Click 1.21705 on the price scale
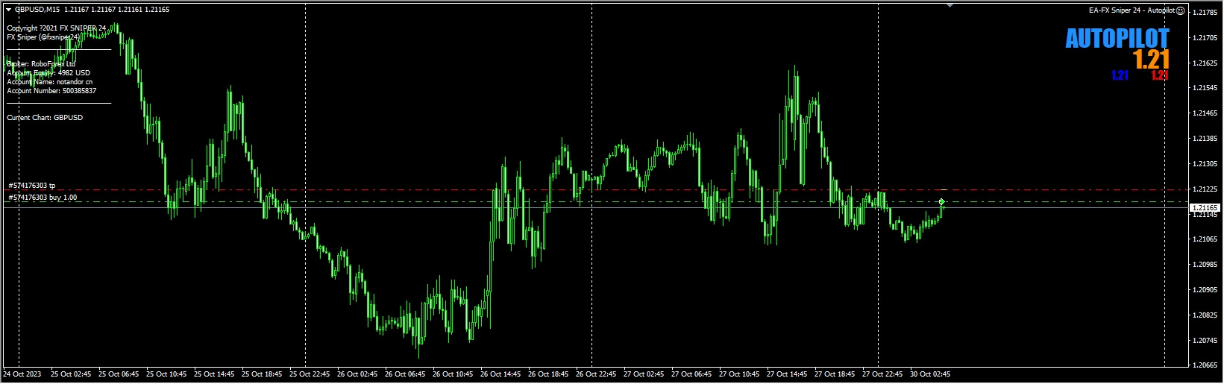The image size is (1224, 384). pos(1205,38)
